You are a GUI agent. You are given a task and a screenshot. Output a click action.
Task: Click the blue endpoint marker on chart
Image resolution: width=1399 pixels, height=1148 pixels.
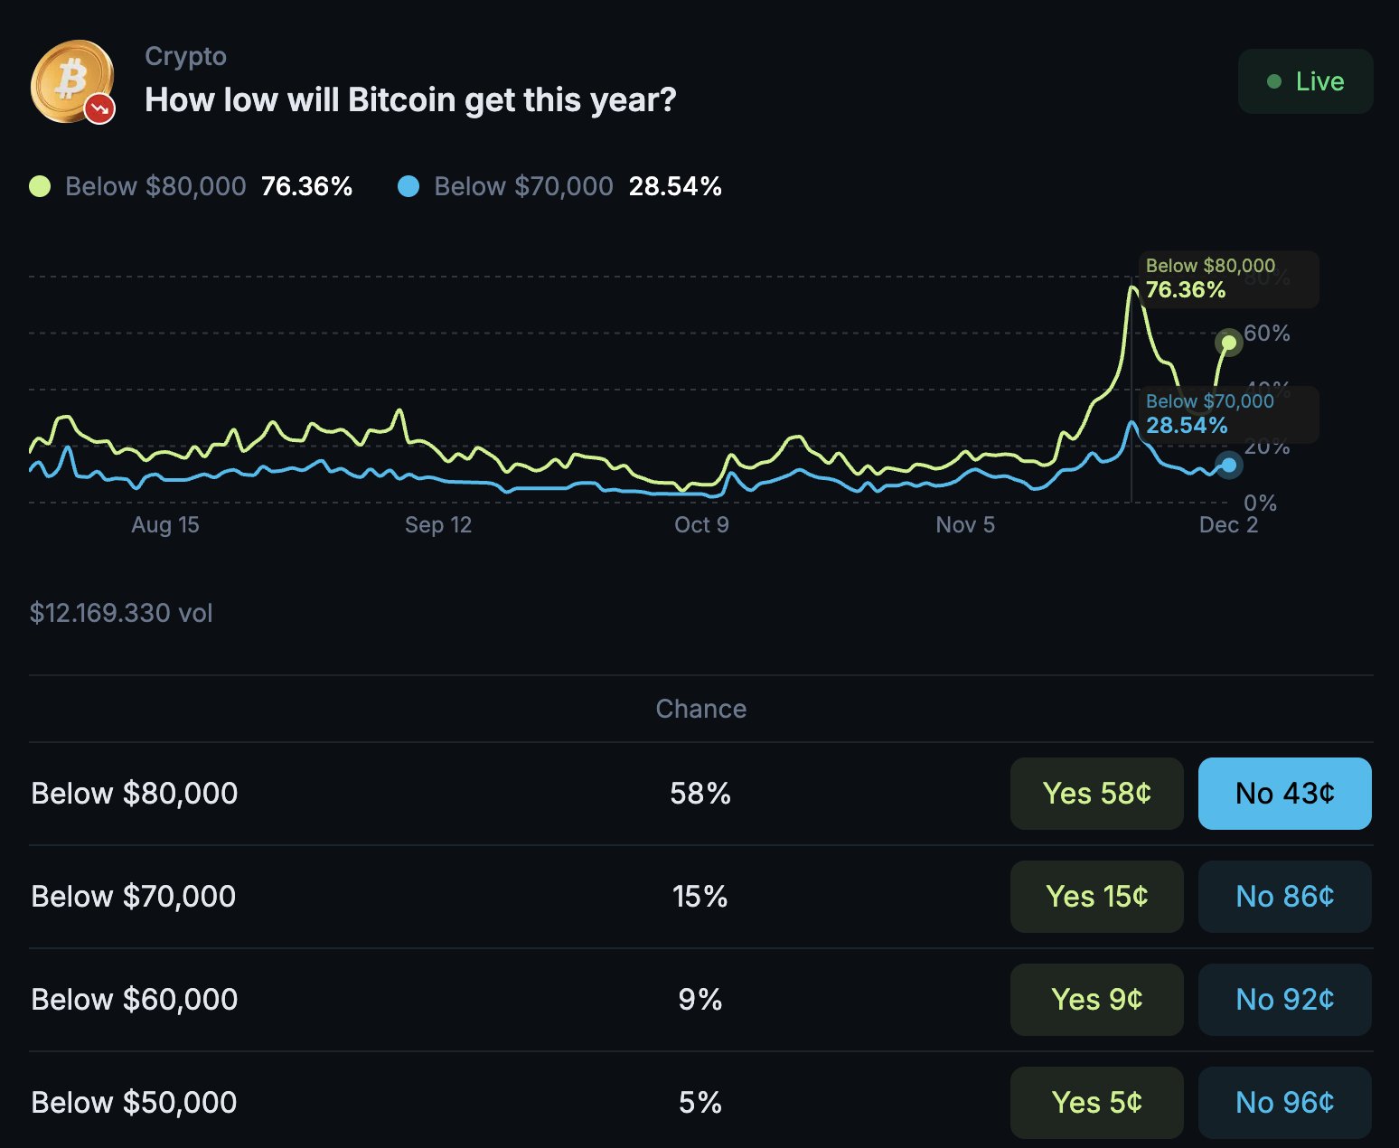coord(1228,466)
